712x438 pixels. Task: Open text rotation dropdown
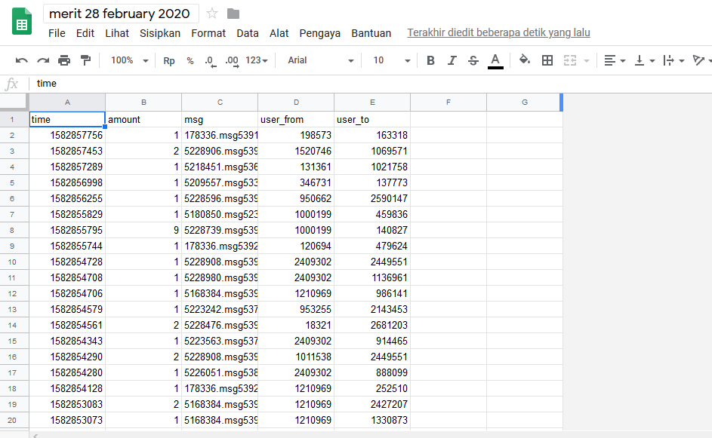(x=701, y=60)
